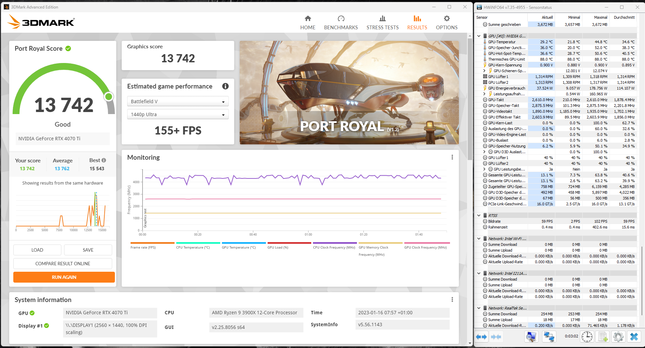The height and width of the screenshot is (348, 645).
Task: Click the info icon next to Best score
Action: click(104, 160)
